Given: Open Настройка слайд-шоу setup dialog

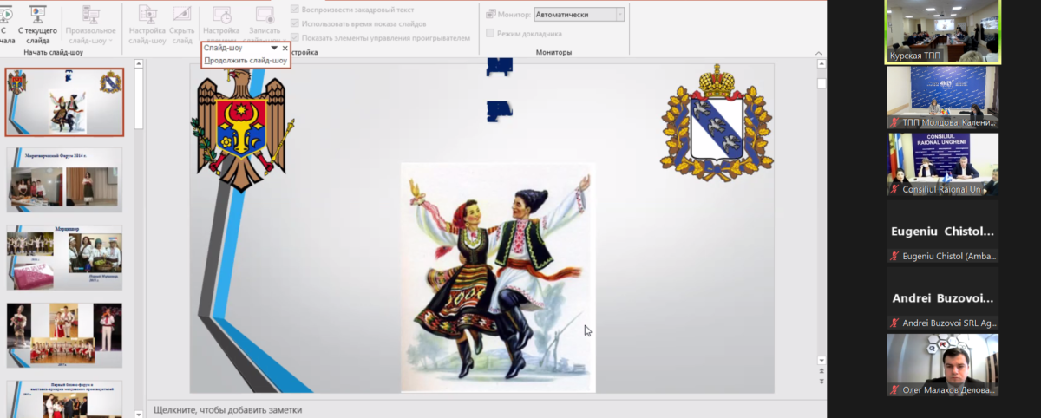Looking at the screenshot, I should click(x=147, y=23).
